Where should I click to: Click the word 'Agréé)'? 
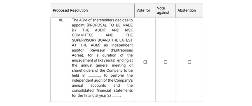click(78, 55)
